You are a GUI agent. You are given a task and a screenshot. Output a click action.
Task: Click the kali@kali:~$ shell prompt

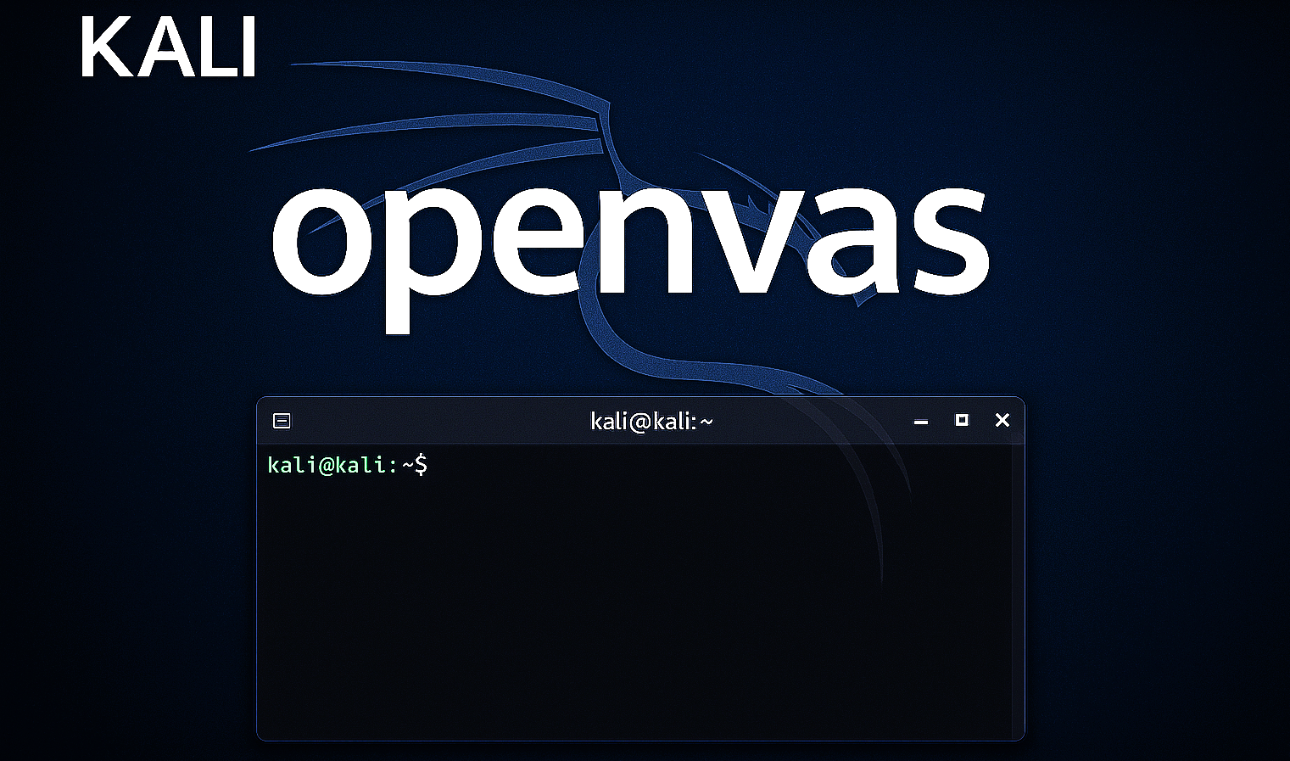347,465
